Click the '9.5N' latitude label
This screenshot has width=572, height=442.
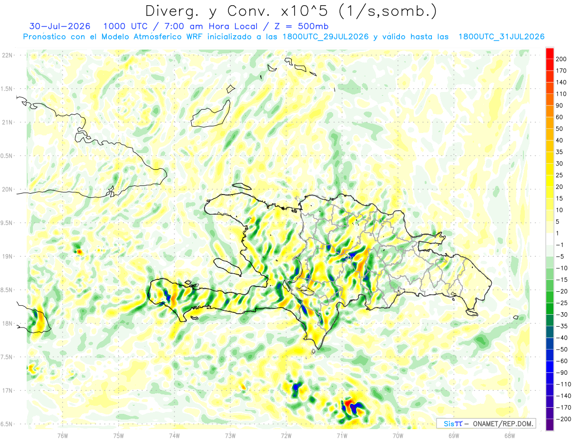click(7, 223)
